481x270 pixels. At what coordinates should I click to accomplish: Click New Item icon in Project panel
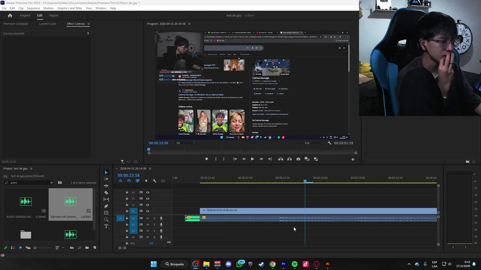point(95,247)
